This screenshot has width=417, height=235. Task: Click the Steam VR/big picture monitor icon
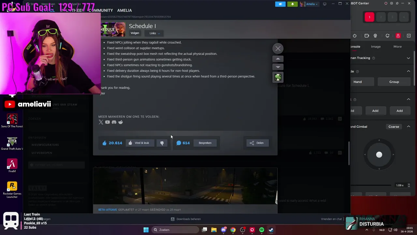324,4
